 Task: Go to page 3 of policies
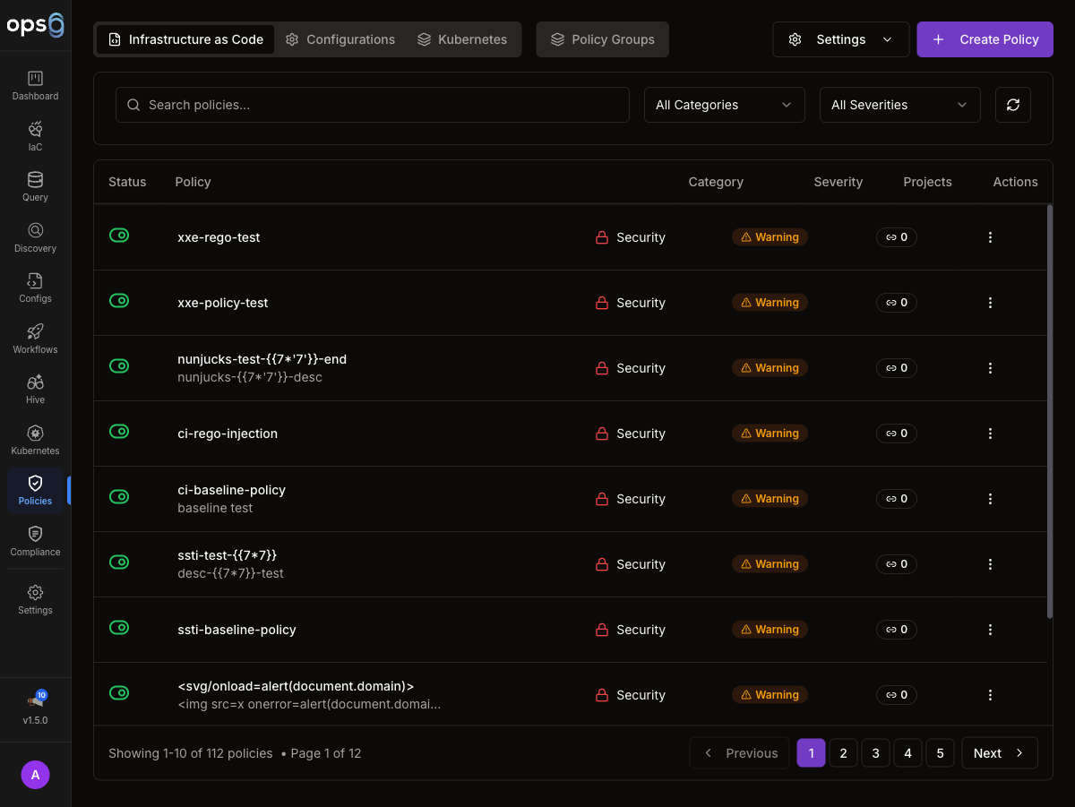point(875,753)
